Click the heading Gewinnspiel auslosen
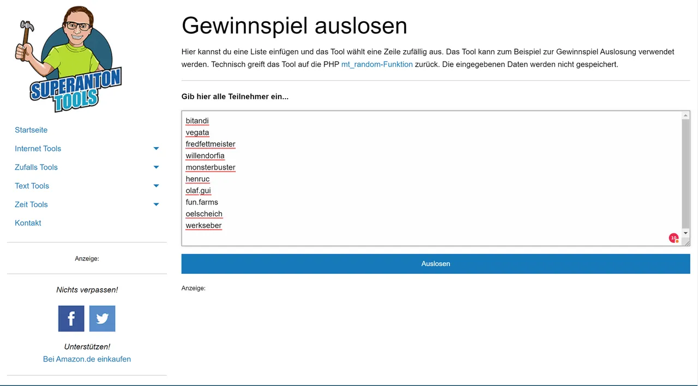The width and height of the screenshot is (698, 386). tap(294, 26)
